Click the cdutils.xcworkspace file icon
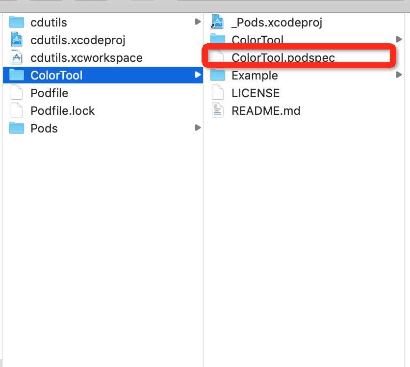Viewport: 410px width, 367px height. pyautogui.click(x=17, y=57)
